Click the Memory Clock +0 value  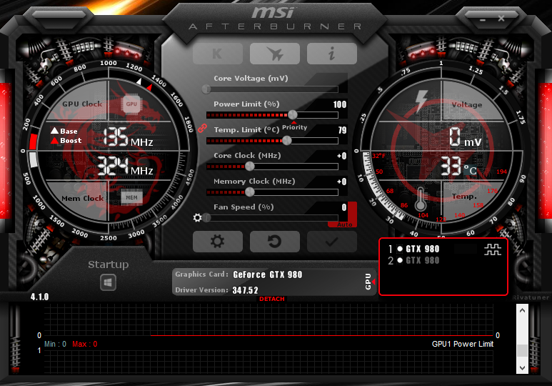341,182
